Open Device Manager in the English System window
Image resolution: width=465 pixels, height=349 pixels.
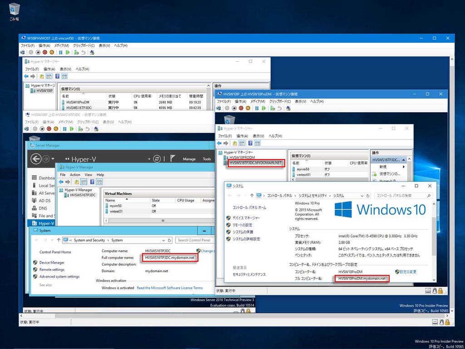pos(52,263)
